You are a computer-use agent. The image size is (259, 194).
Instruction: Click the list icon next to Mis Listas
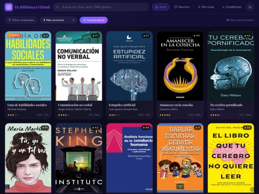(x=199, y=7)
